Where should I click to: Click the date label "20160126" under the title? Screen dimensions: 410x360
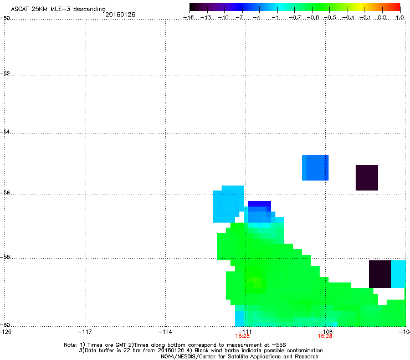coord(120,14)
